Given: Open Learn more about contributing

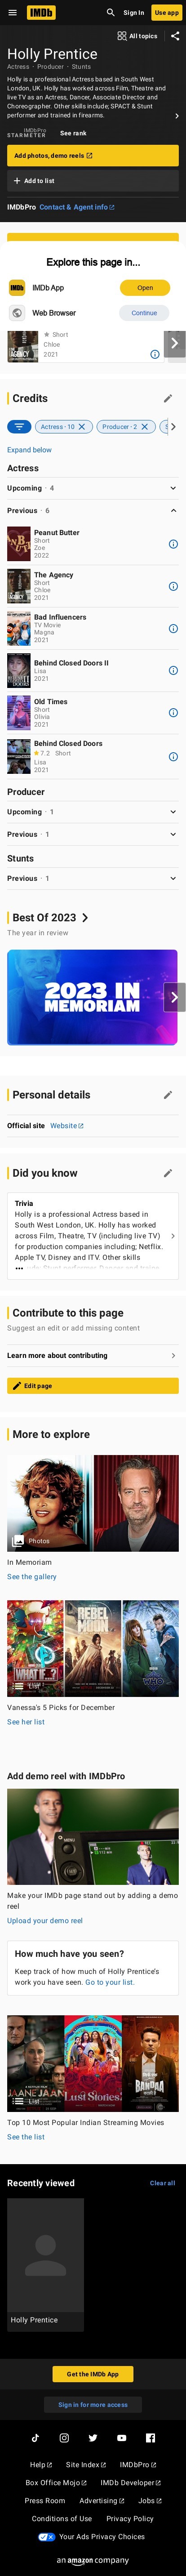Looking at the screenshot, I should pyautogui.click(x=93, y=1356).
